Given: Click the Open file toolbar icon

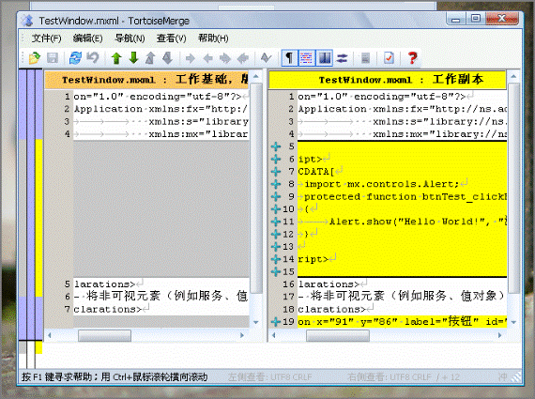Looking at the screenshot, I should tap(34, 58).
